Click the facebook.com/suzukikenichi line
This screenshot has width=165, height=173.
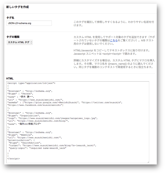(35, 105)
